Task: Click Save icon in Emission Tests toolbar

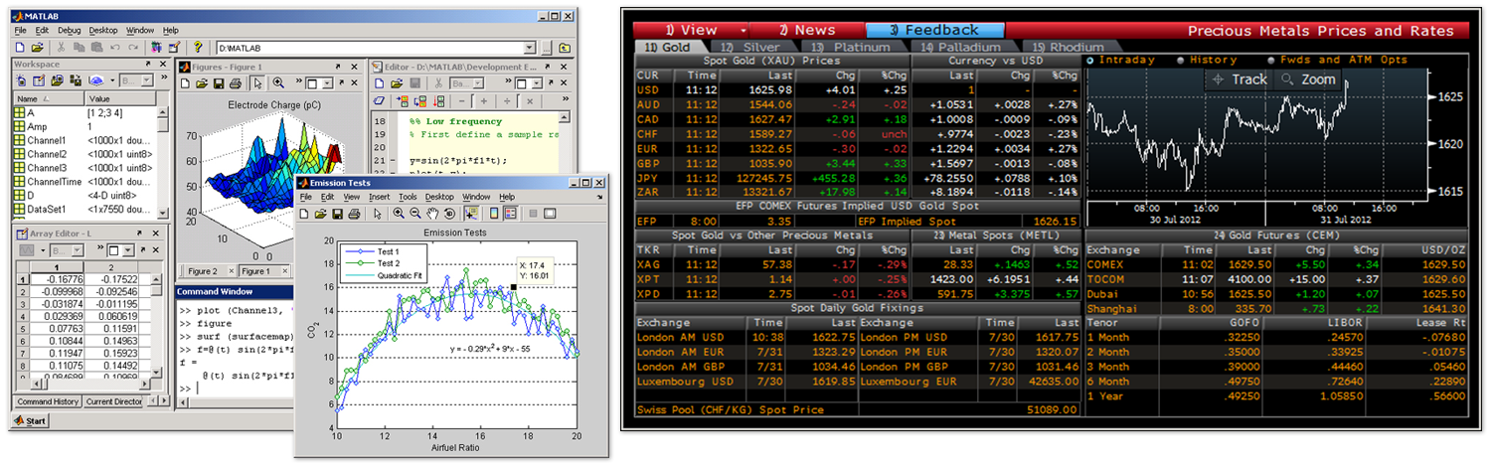Action: click(x=337, y=214)
